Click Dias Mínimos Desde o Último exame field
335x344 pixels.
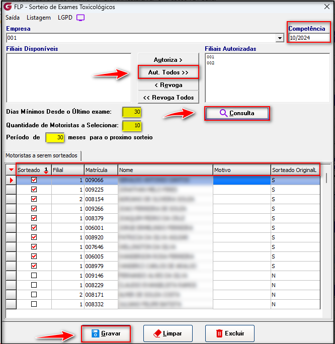[132, 112]
